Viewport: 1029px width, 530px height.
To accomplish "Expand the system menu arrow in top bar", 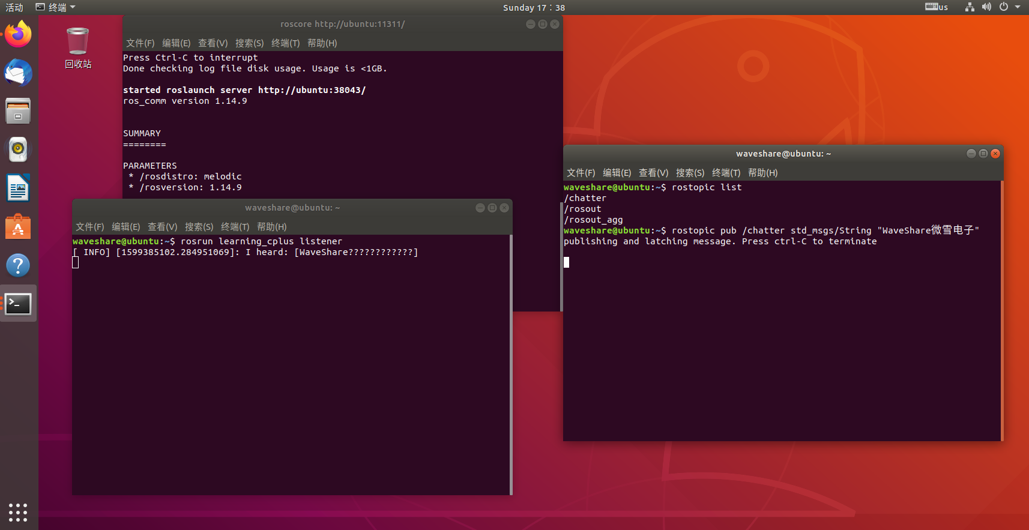I will point(1018,7).
